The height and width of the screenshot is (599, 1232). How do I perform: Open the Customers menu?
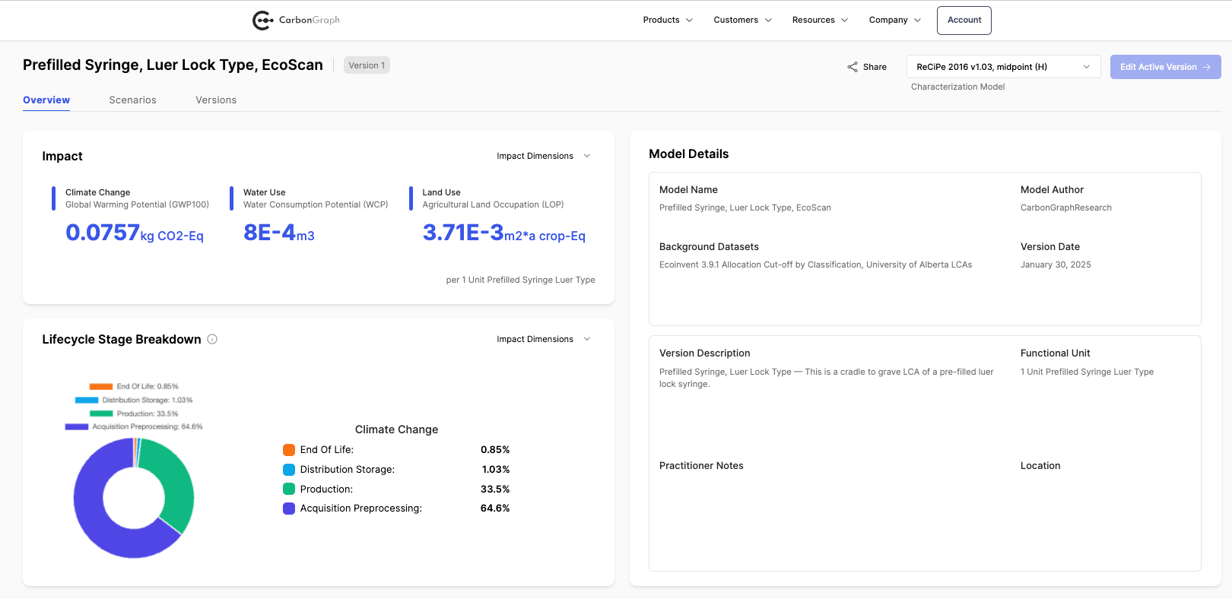pos(742,20)
